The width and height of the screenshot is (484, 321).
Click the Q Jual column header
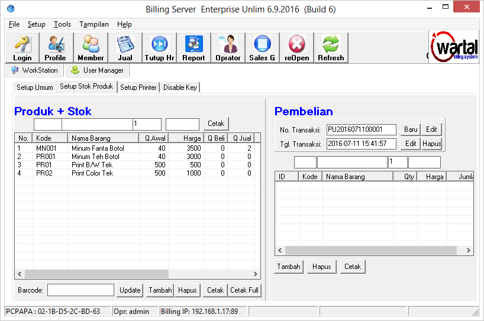click(241, 138)
